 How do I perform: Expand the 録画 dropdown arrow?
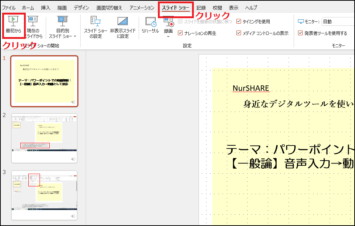[x=168, y=36]
